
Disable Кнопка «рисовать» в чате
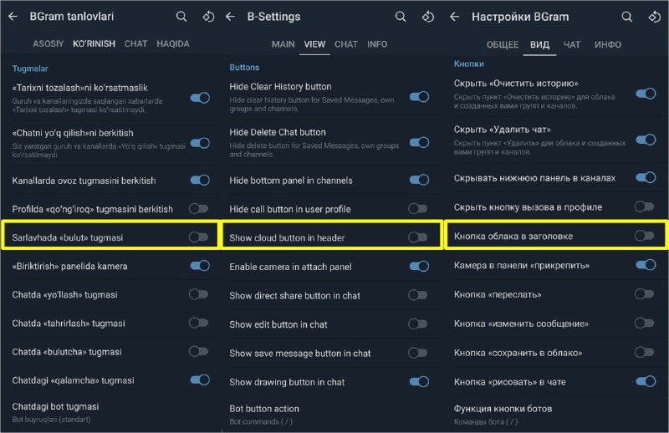646,381
